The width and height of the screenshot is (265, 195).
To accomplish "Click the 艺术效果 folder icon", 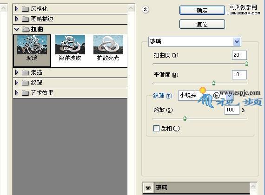I will tap(26, 93).
